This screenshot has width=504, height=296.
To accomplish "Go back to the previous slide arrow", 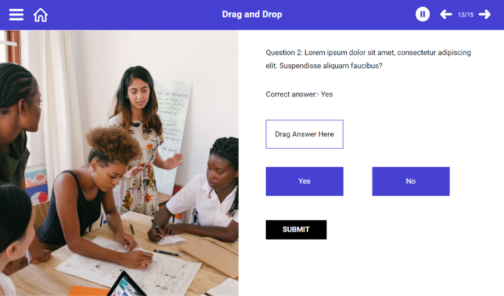I will tap(446, 14).
